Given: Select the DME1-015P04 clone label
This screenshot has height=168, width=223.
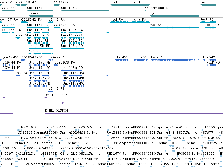Looking at the screenshot, I should 56,110.
